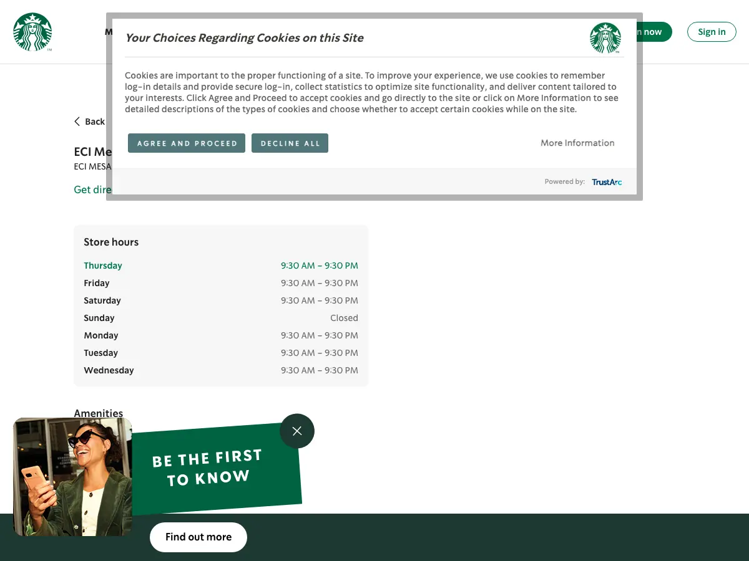Click the Sunday Closed status text
749x561 pixels.
tap(345, 318)
